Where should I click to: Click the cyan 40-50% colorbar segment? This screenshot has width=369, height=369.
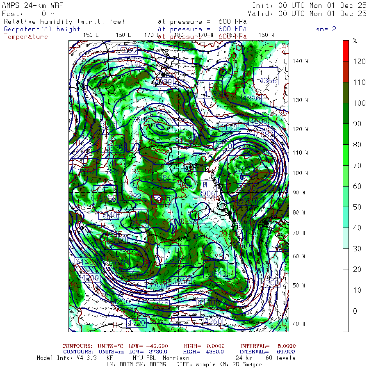click(346, 217)
